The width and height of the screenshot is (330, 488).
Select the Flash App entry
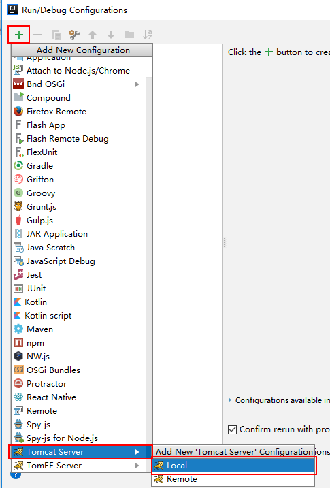point(79,125)
